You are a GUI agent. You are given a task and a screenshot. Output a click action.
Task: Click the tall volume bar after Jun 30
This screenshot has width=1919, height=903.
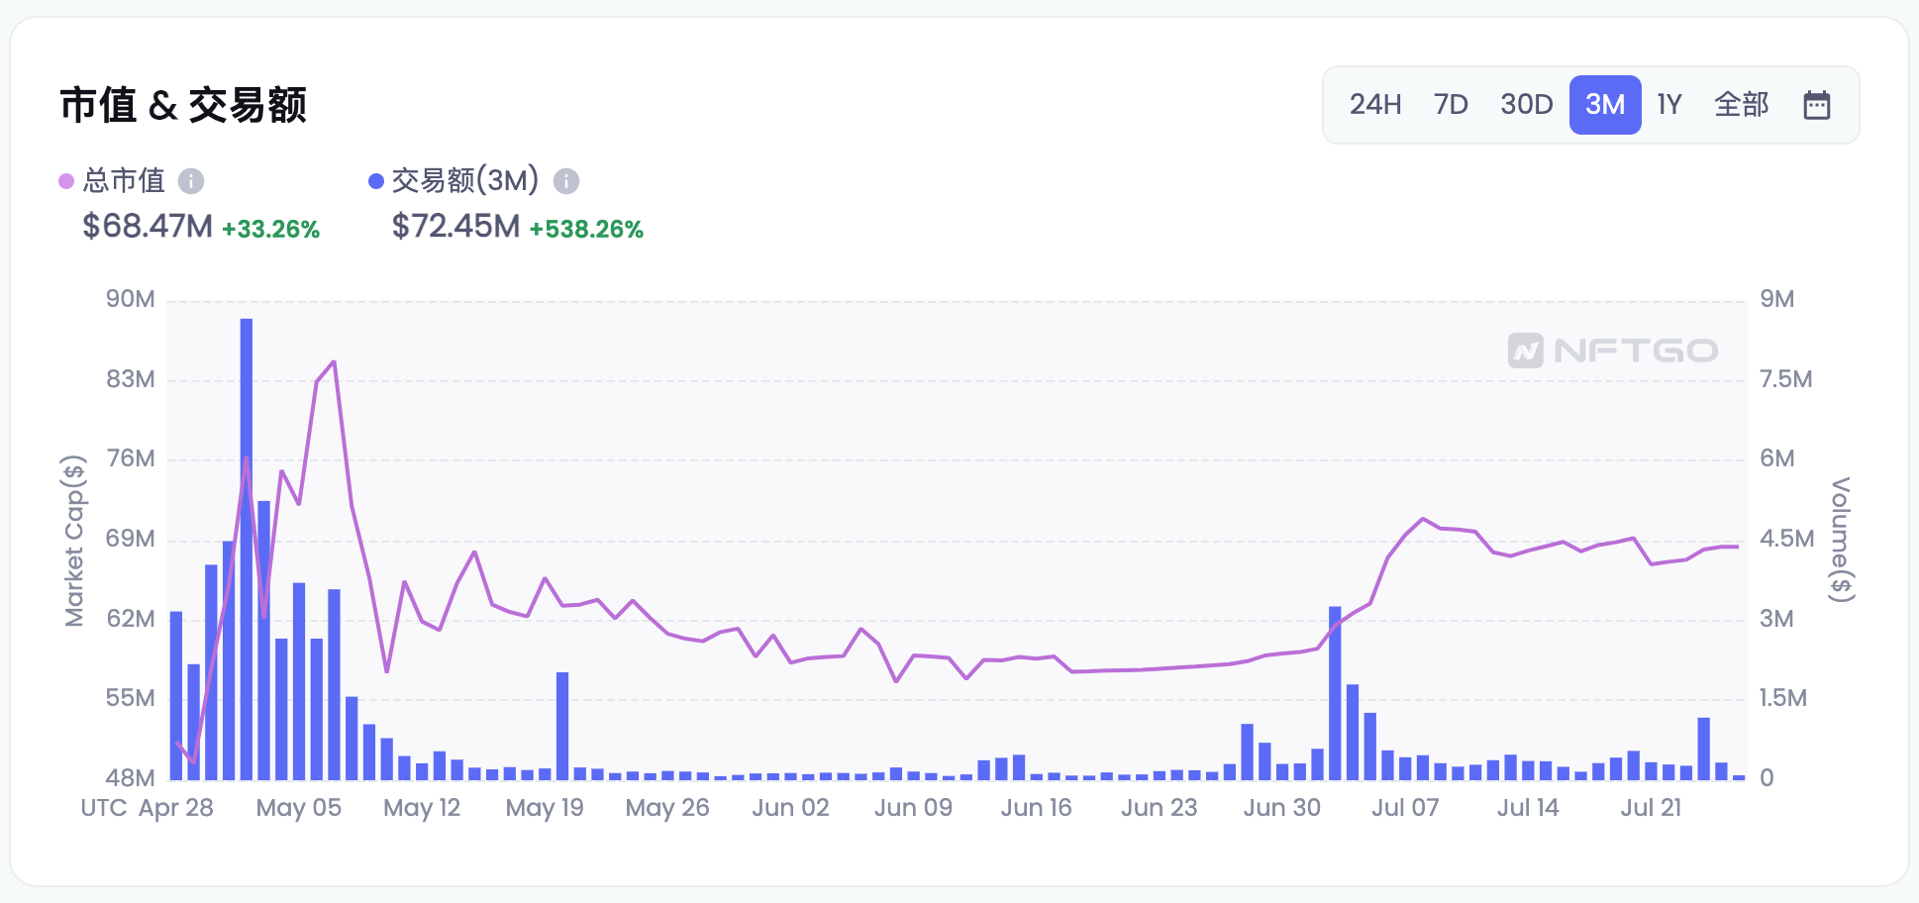1335,693
